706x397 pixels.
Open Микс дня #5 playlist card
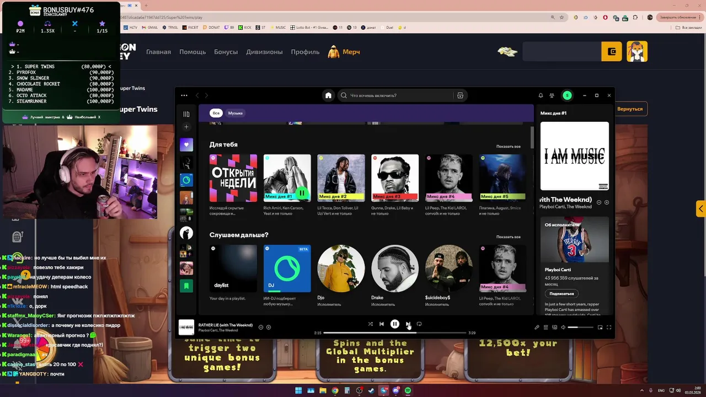(502, 185)
